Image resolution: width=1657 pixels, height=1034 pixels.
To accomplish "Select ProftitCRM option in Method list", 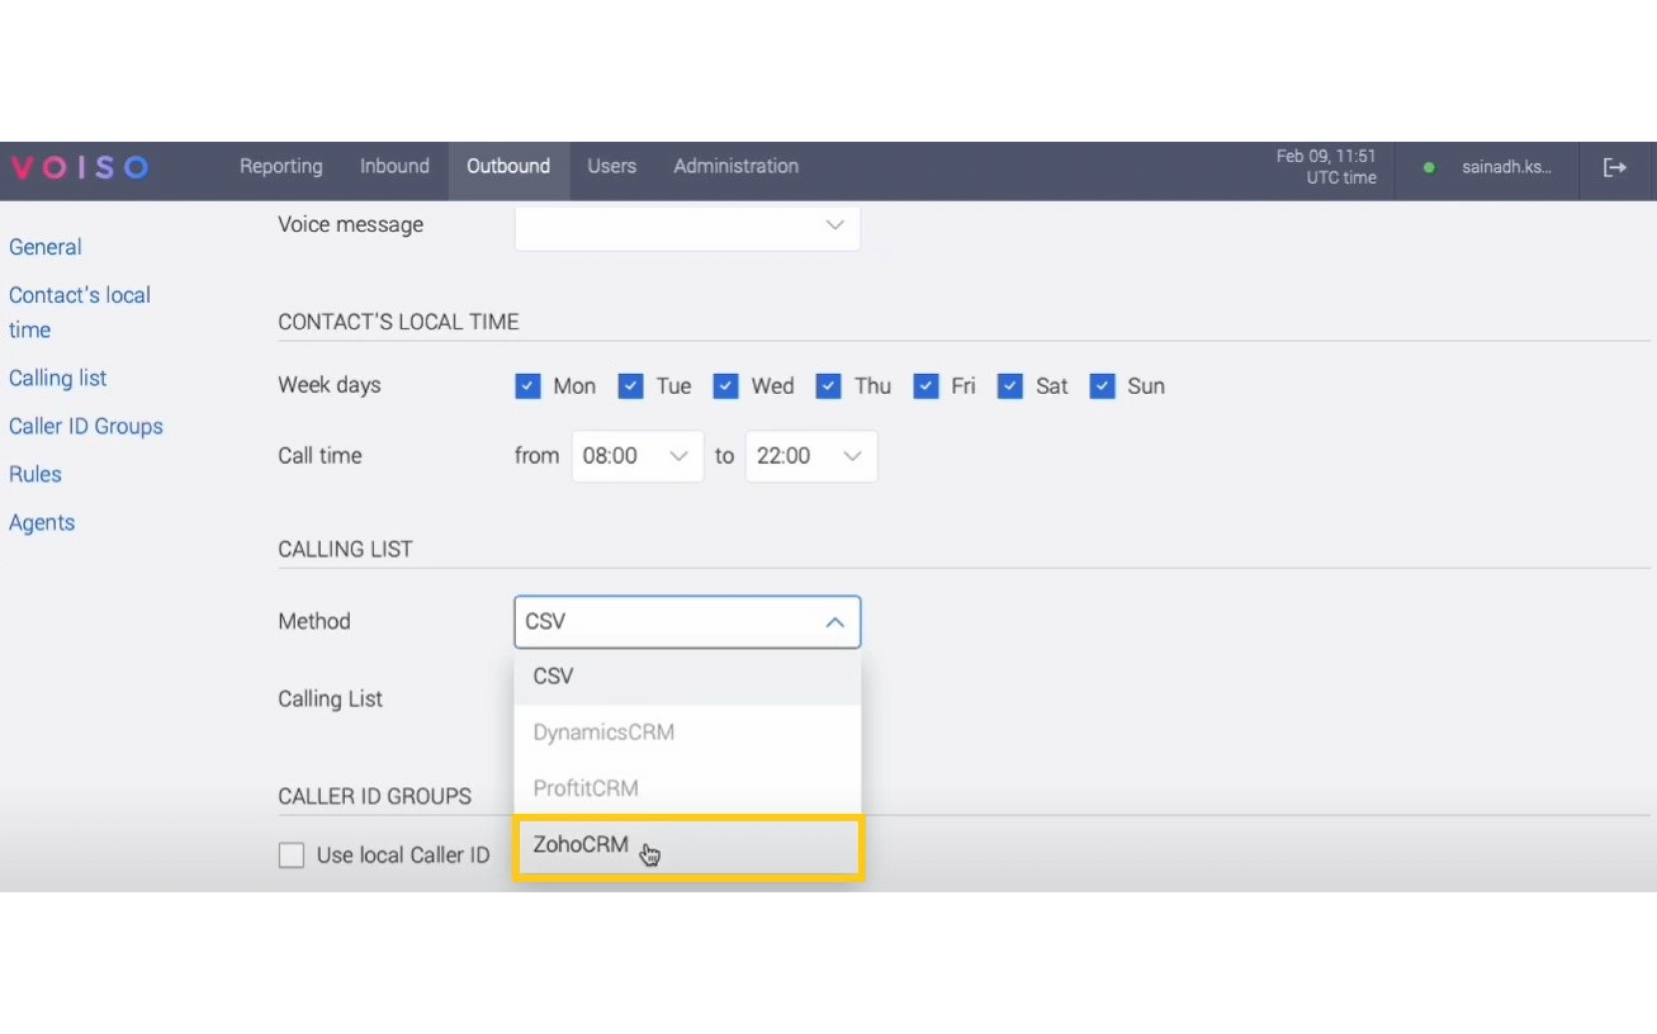I will pos(687,788).
